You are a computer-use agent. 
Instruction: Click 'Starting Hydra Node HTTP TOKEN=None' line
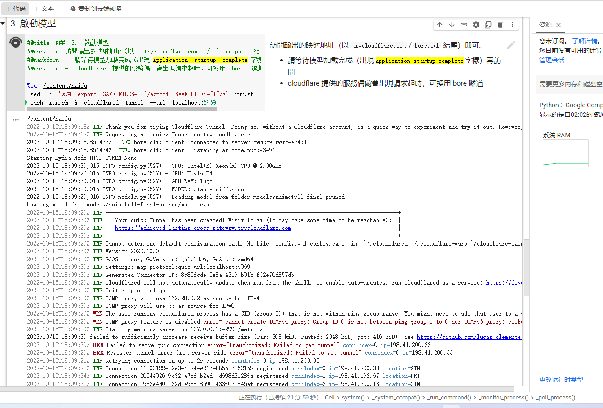82,158
